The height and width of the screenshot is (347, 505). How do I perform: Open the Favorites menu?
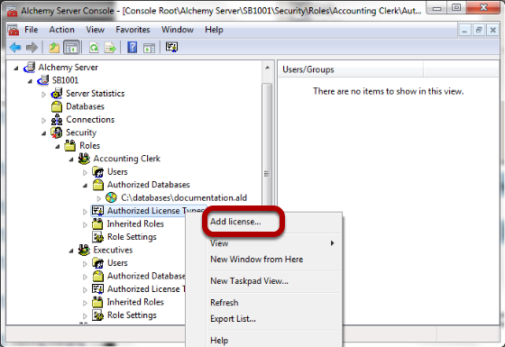133,30
